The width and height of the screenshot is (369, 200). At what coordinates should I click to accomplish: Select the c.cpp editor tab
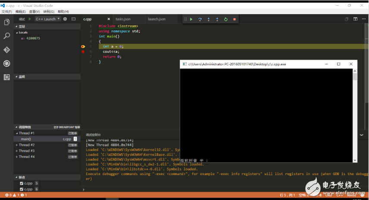pos(88,19)
